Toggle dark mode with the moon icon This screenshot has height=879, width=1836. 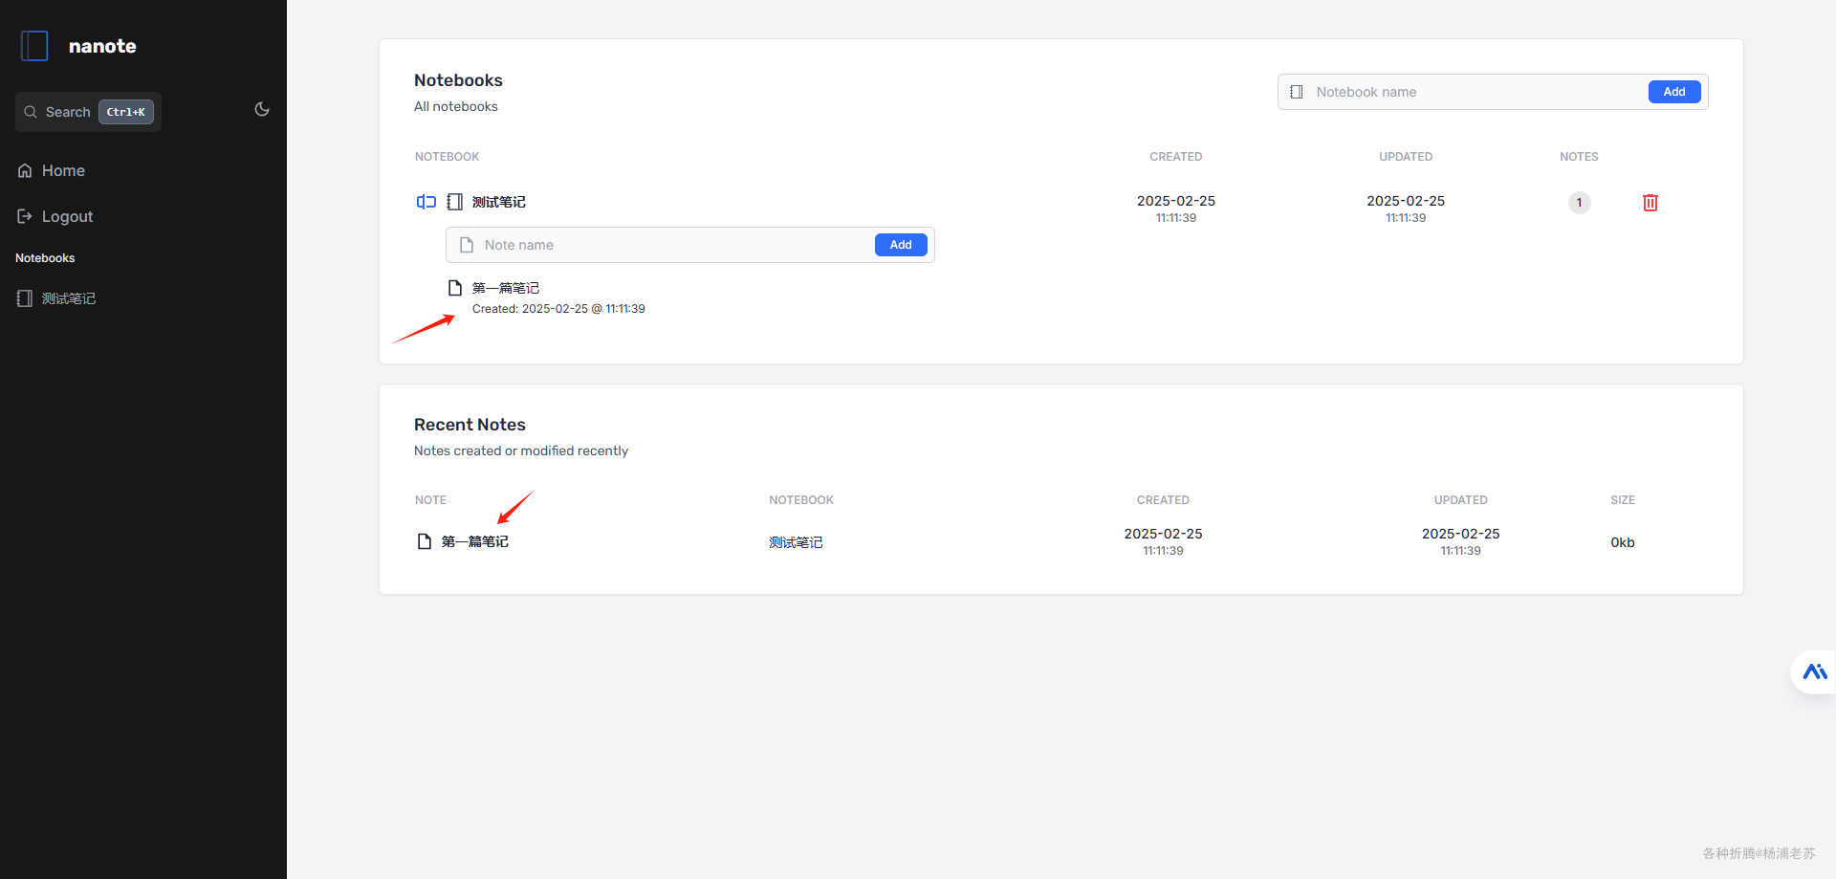point(262,110)
